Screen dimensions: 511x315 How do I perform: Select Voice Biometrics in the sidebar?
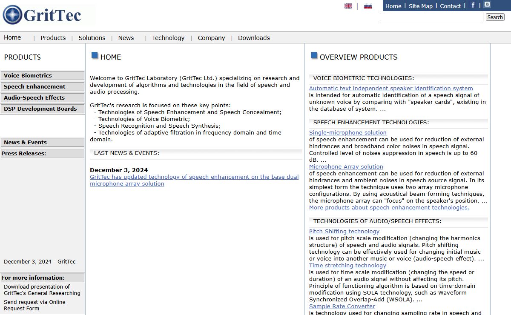pyautogui.click(x=43, y=76)
